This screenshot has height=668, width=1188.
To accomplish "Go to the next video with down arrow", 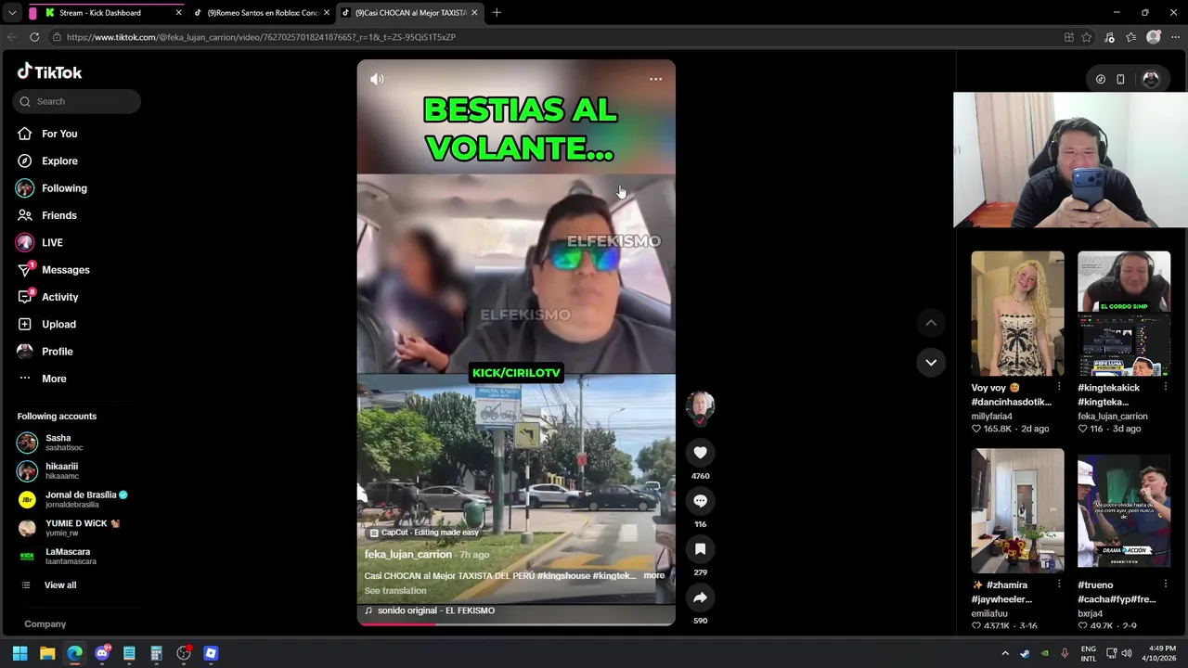I will tap(931, 362).
